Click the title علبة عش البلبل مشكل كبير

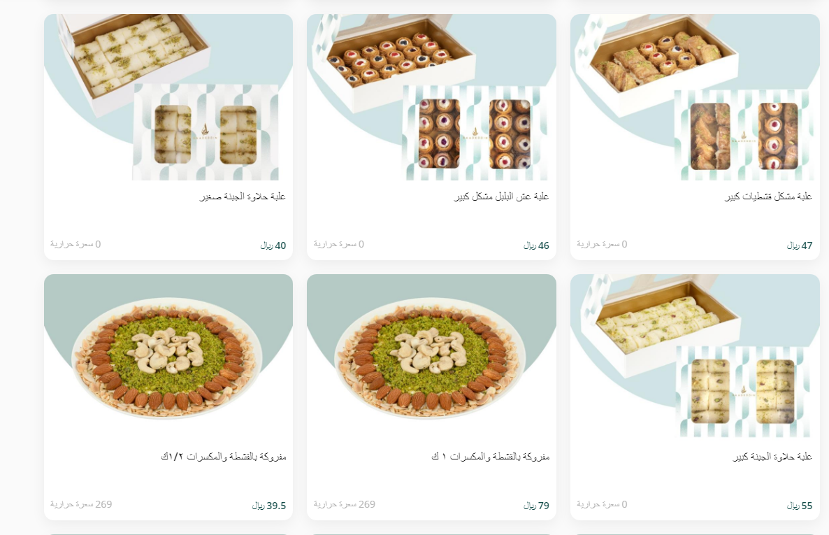[x=501, y=197]
